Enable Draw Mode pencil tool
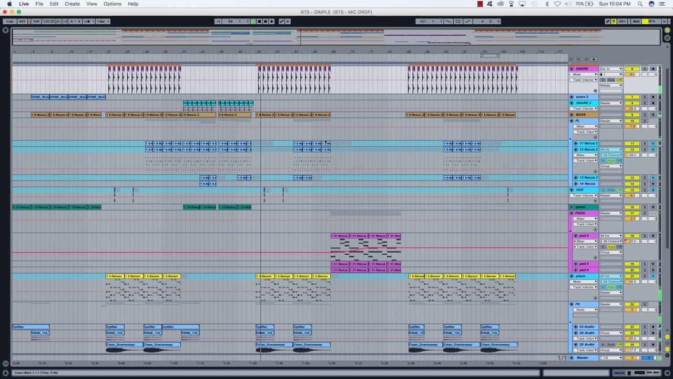 pos(608,22)
